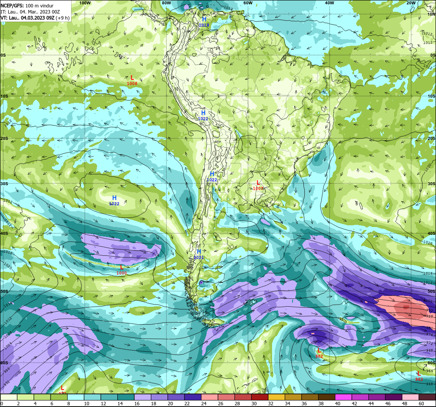This screenshot has height=407, width=436.
Task: Click the lavender 16–18 legend swatch
Action: pyautogui.click(x=143, y=397)
